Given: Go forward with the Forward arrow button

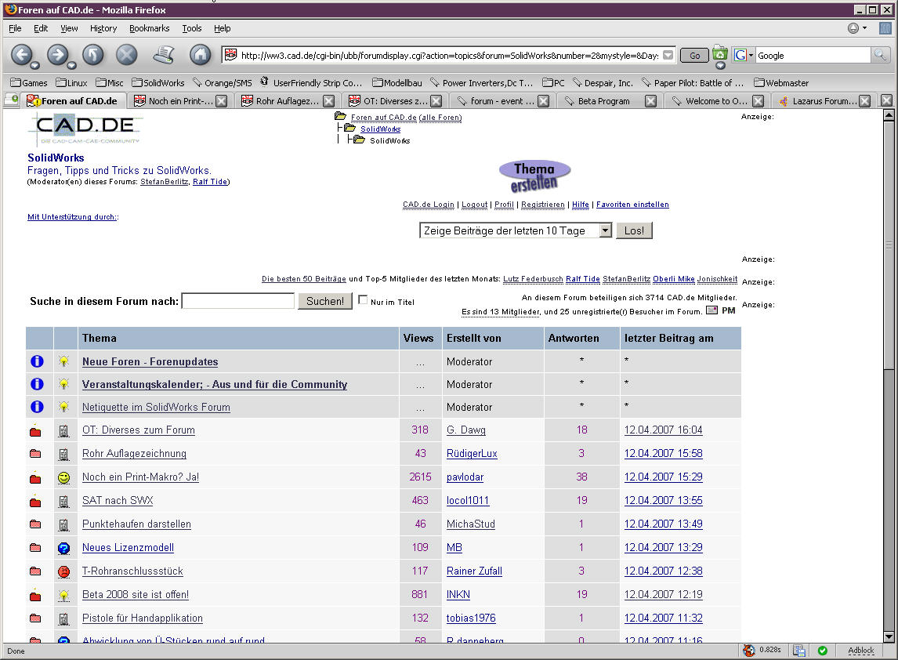Looking at the screenshot, I should pyautogui.click(x=56, y=55).
